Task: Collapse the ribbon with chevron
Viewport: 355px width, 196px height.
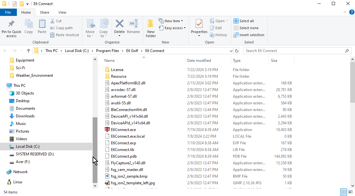Action: click(345, 12)
